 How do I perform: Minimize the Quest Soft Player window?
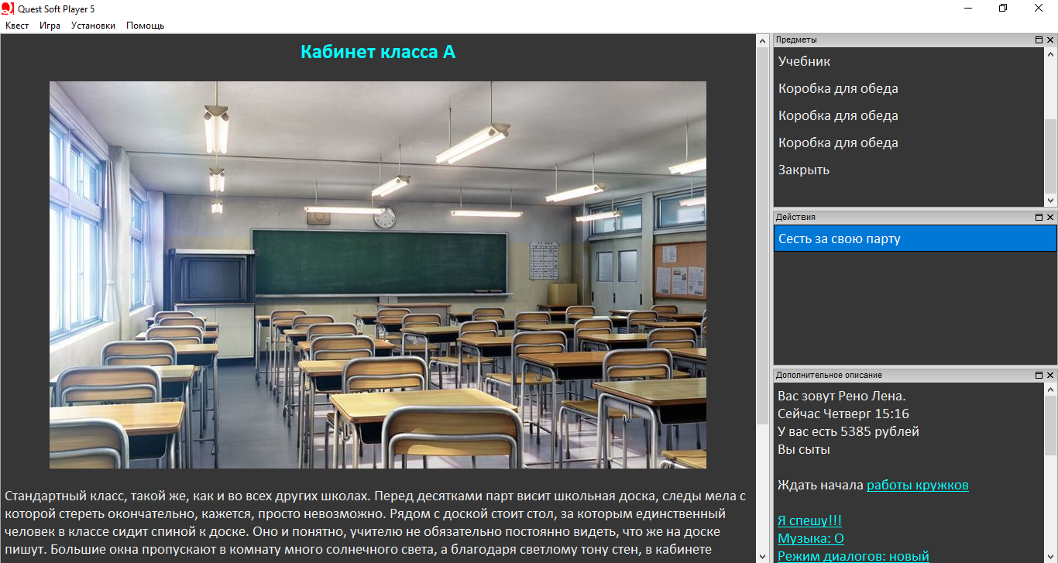pyautogui.click(x=968, y=9)
